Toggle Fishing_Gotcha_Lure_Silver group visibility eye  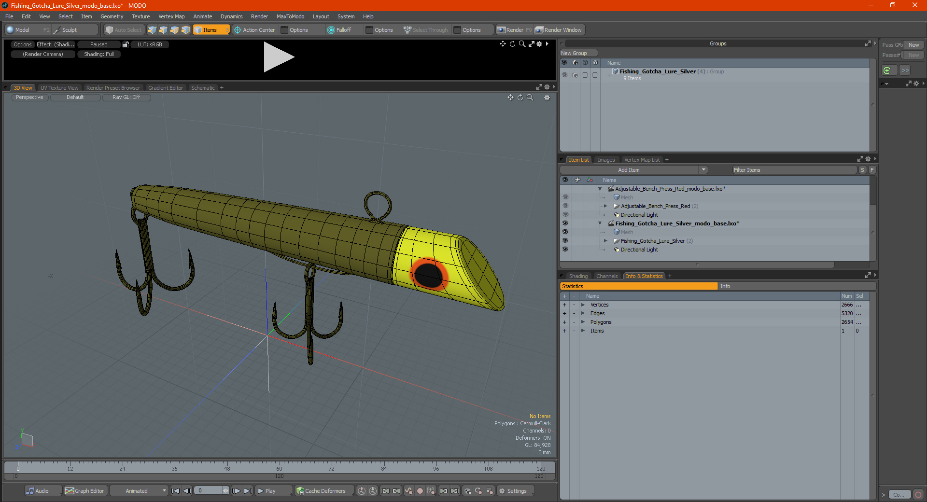pyautogui.click(x=564, y=75)
